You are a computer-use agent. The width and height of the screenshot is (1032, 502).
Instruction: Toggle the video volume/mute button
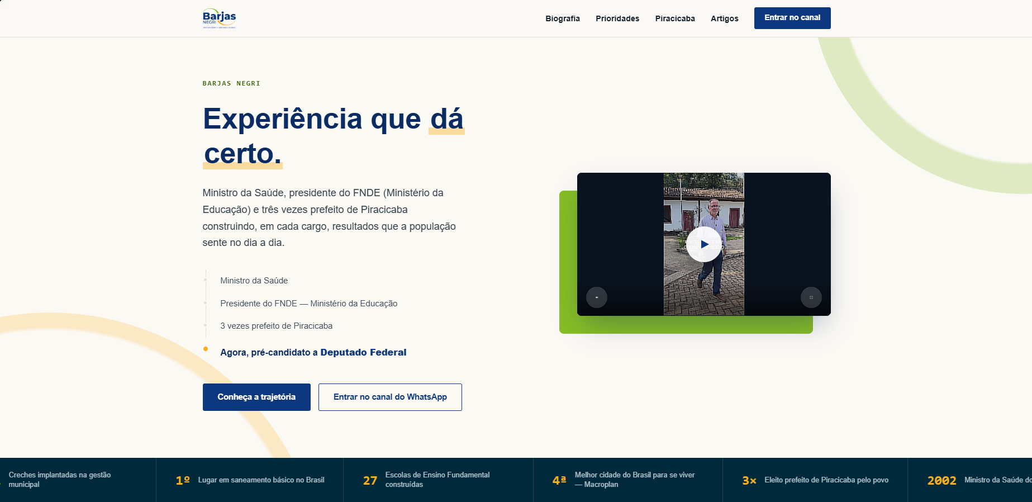point(596,297)
